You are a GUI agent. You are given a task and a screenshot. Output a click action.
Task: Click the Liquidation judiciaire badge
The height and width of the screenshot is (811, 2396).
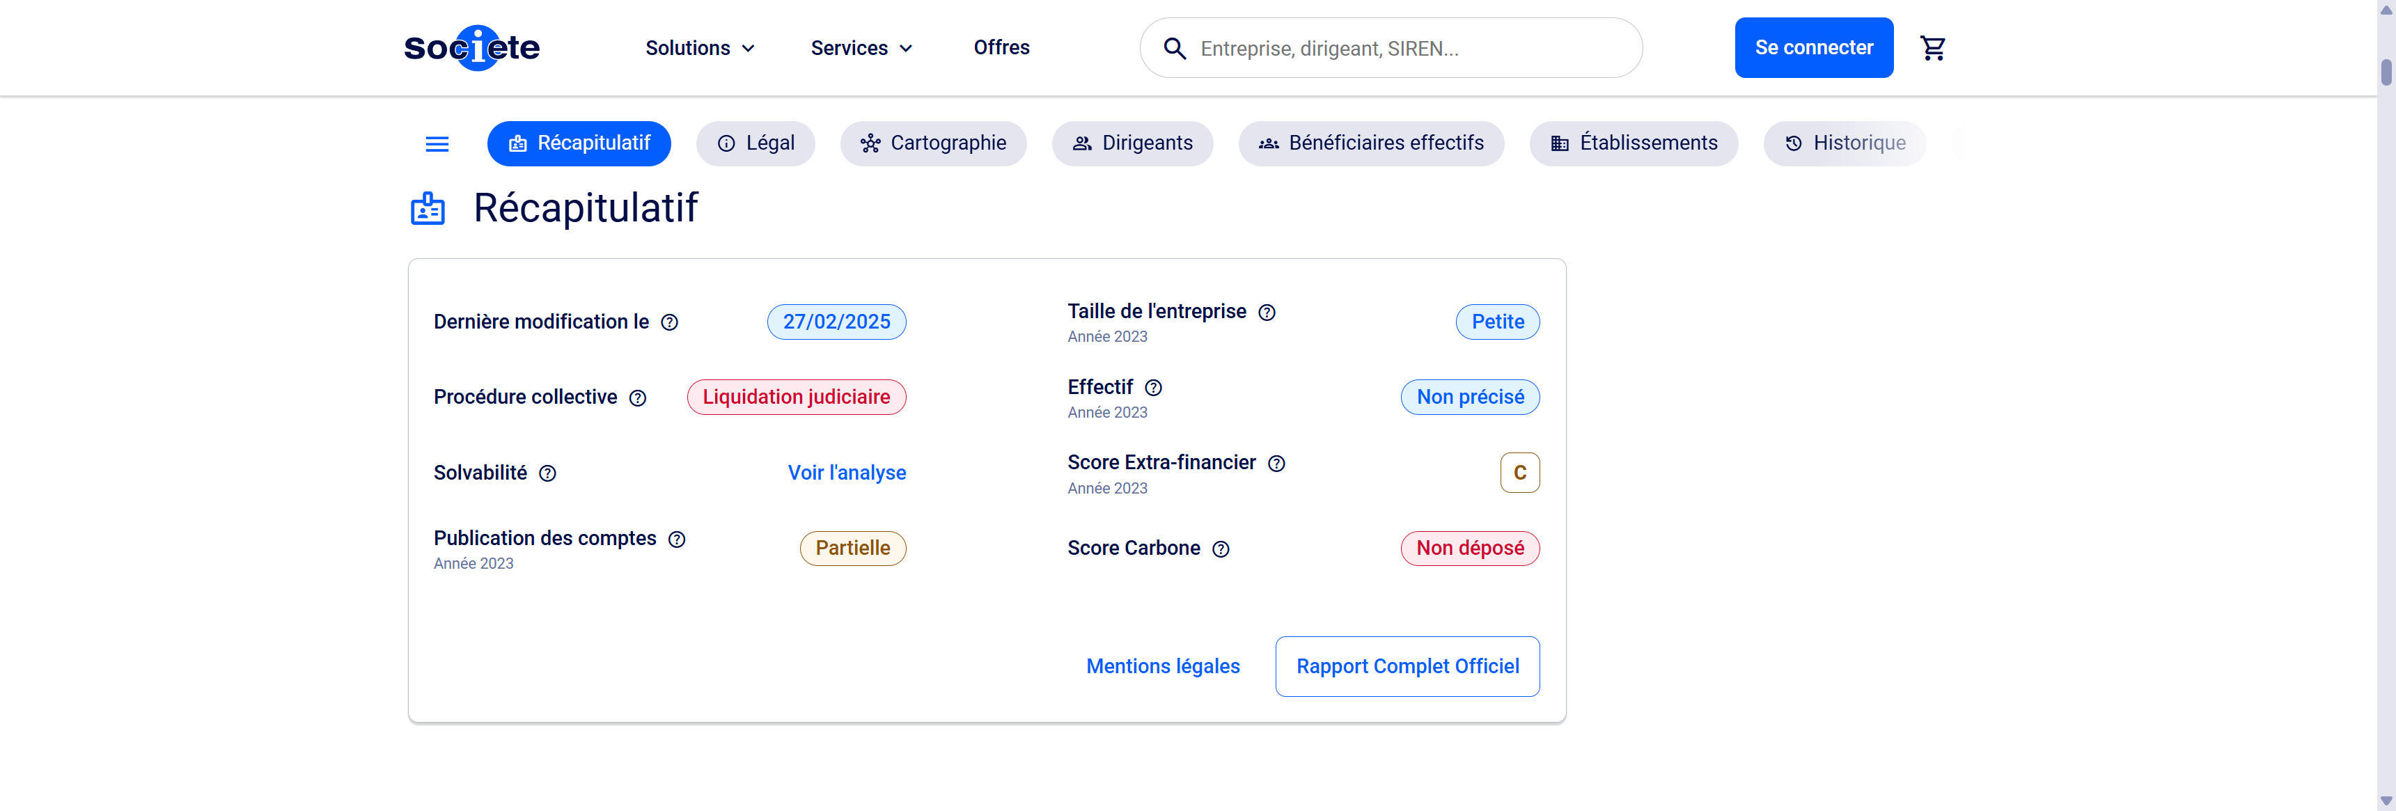click(796, 397)
